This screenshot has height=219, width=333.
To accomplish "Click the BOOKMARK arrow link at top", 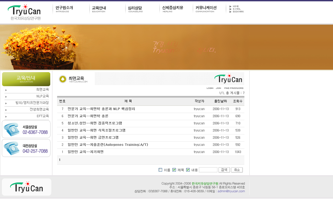I will pyautogui.click(x=237, y=12).
